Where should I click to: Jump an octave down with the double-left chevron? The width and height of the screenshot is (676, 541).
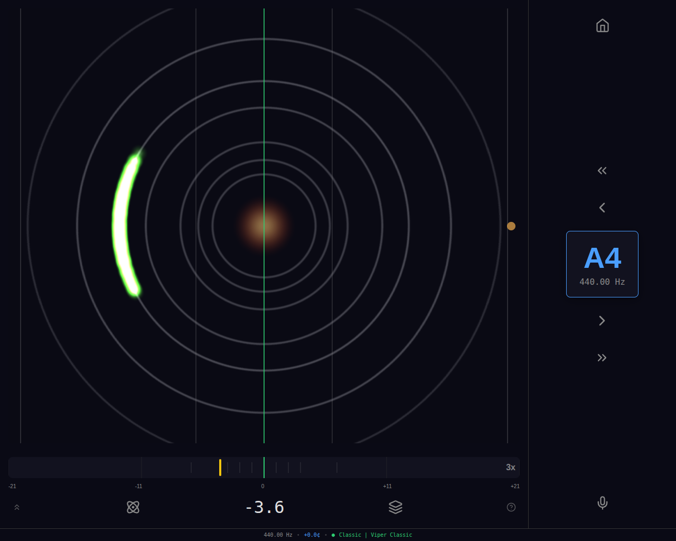pyautogui.click(x=602, y=170)
